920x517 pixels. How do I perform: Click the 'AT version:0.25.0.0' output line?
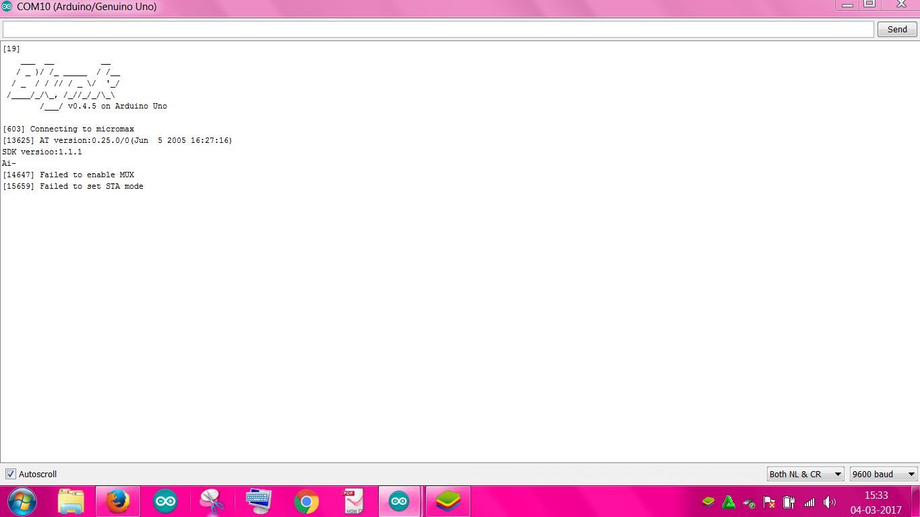point(117,140)
